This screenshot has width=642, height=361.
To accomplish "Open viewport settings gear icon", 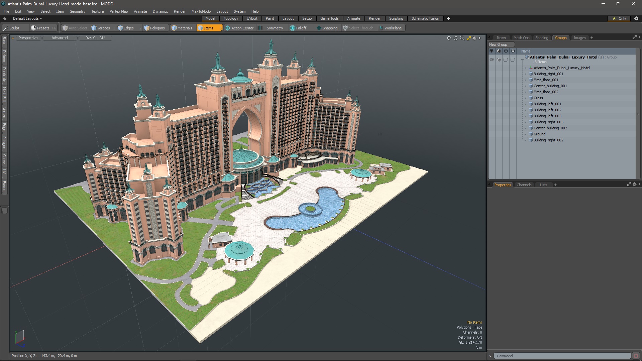I will click(x=474, y=38).
